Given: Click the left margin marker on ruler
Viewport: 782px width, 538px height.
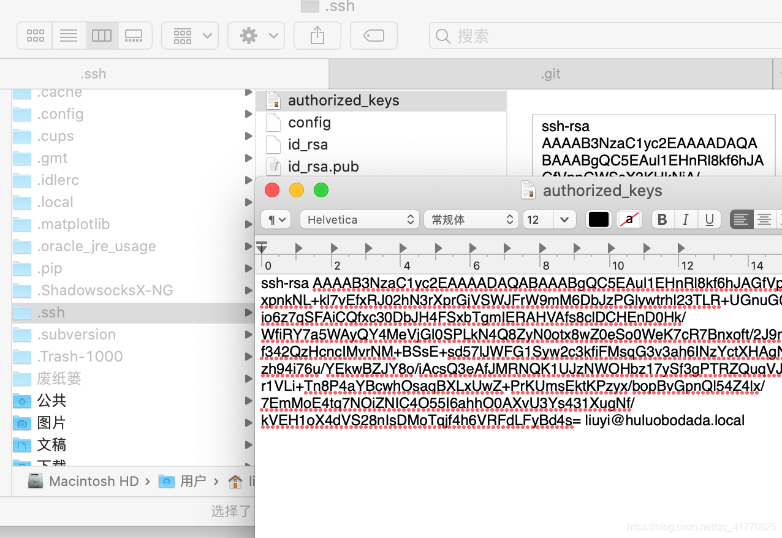Looking at the screenshot, I should (x=262, y=247).
